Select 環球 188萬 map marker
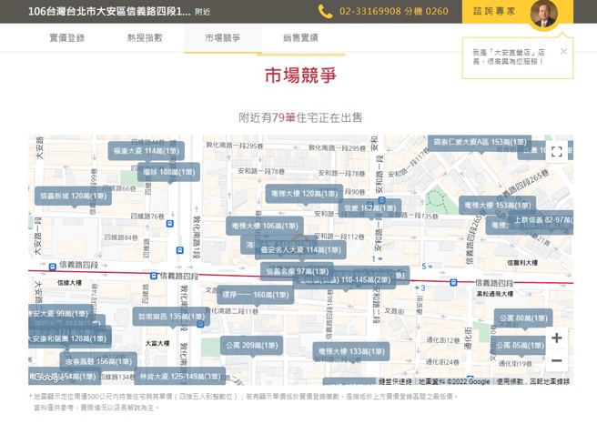The width and height of the screenshot is (597, 434). click(168, 172)
